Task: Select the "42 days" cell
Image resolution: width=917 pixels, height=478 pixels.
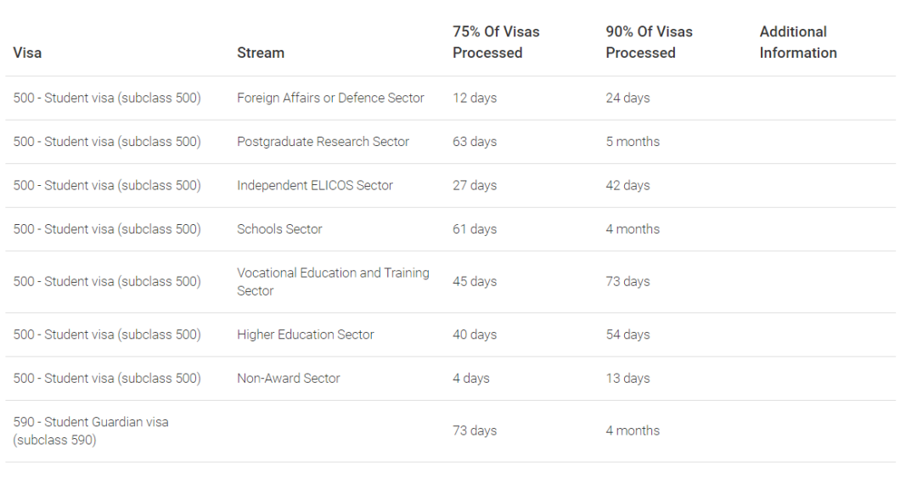Action: 627,185
